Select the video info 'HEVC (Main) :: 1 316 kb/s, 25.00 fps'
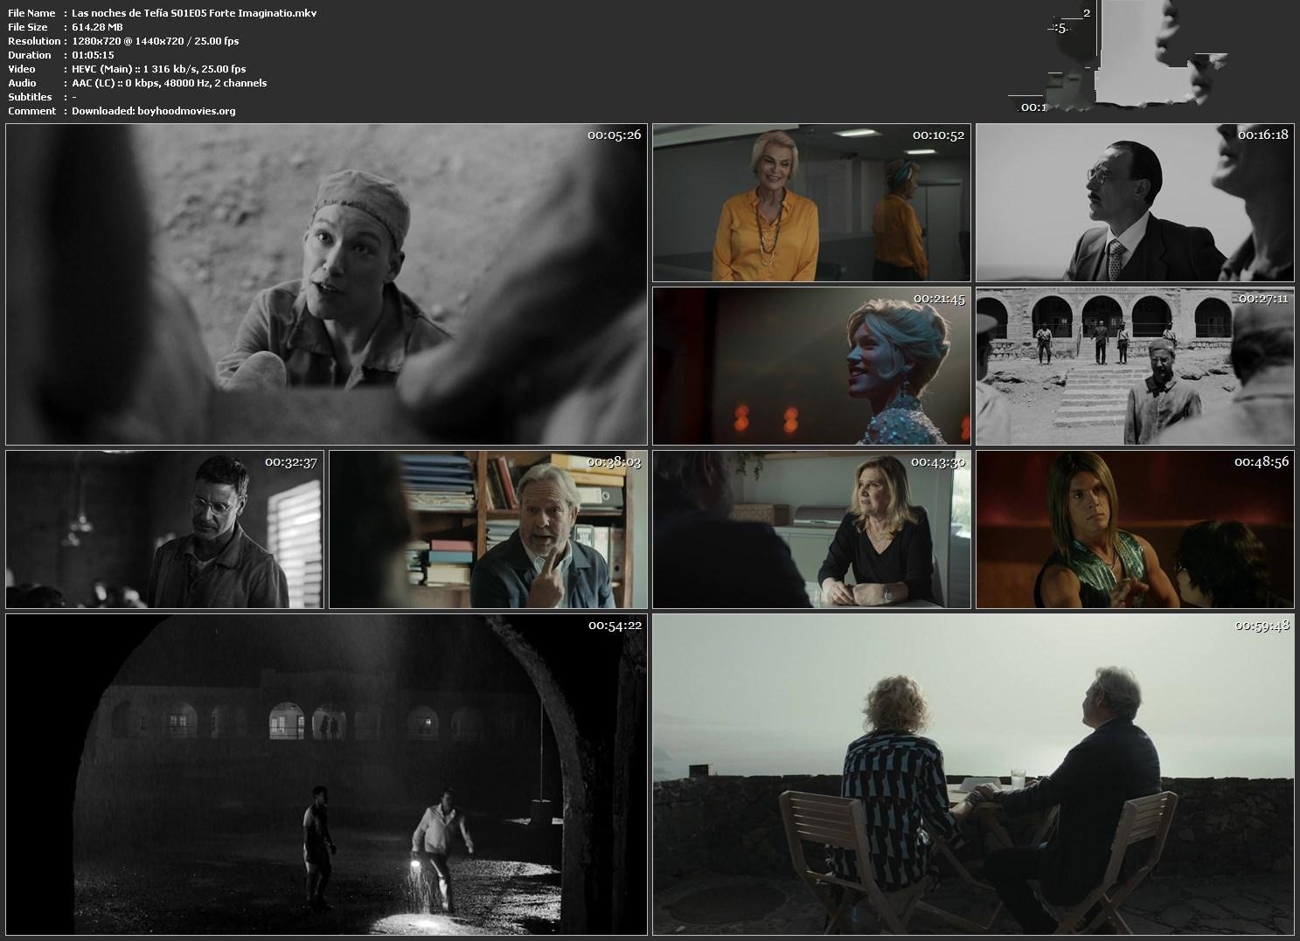Image resolution: width=1300 pixels, height=941 pixels. coord(158,69)
